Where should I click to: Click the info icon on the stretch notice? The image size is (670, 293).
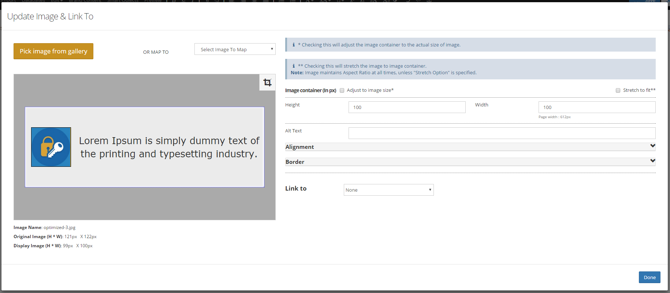point(294,66)
